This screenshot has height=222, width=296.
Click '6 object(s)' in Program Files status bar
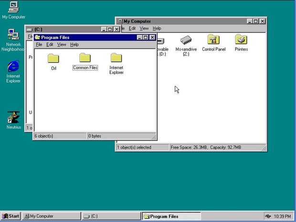[x=44, y=136]
